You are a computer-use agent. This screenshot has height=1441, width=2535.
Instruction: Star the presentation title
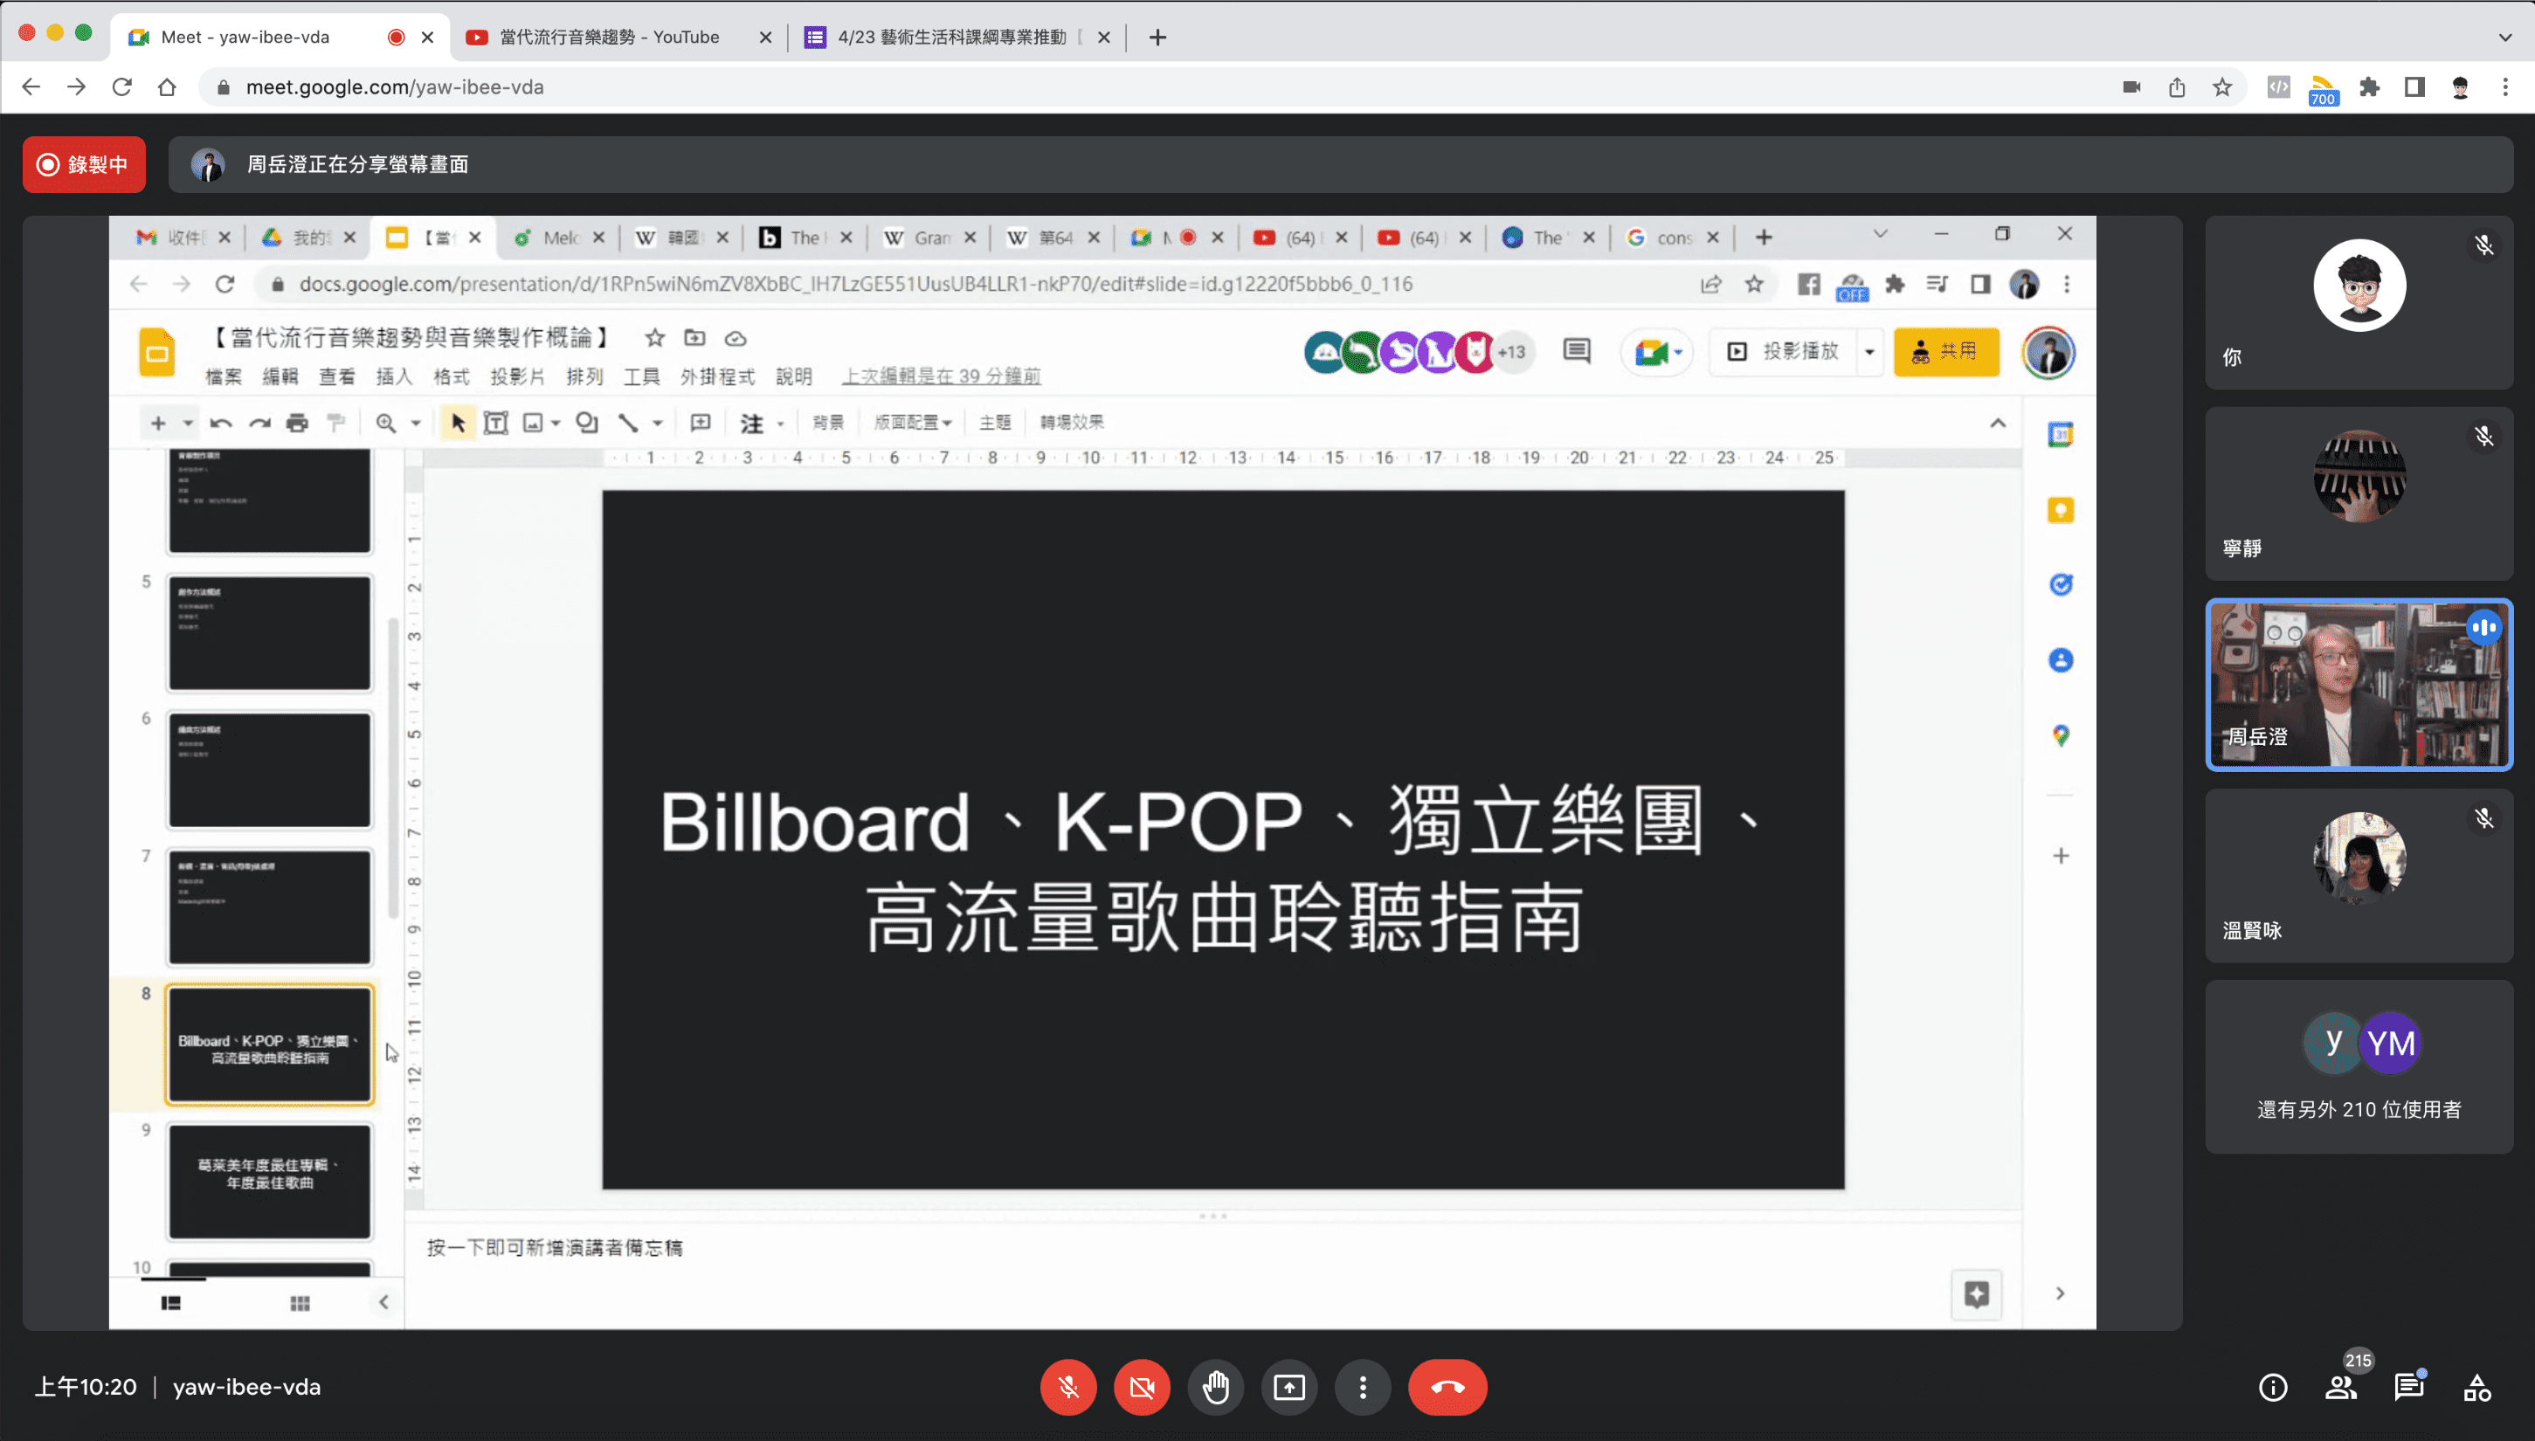[654, 339]
